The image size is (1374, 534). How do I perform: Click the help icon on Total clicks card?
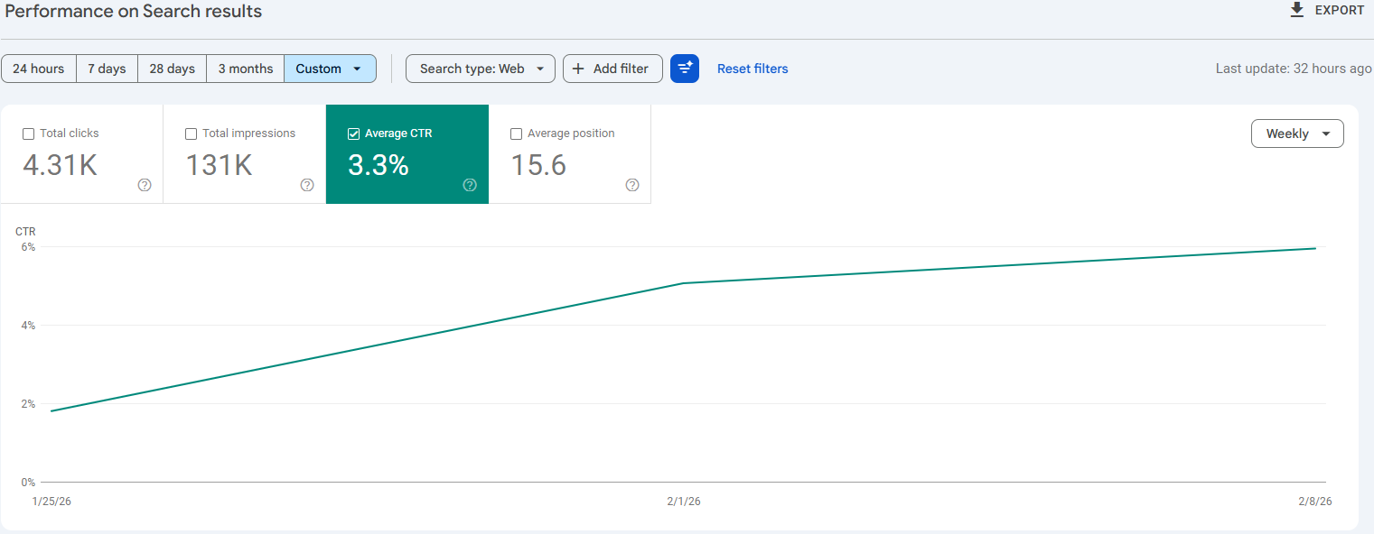click(x=145, y=185)
